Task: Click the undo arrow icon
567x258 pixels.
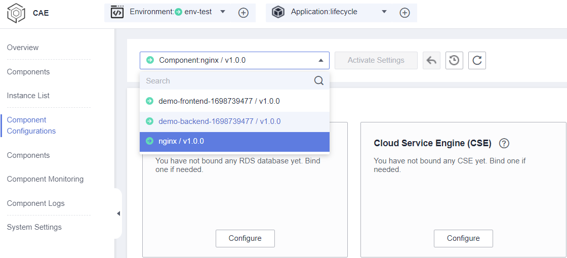Action: pyautogui.click(x=431, y=61)
